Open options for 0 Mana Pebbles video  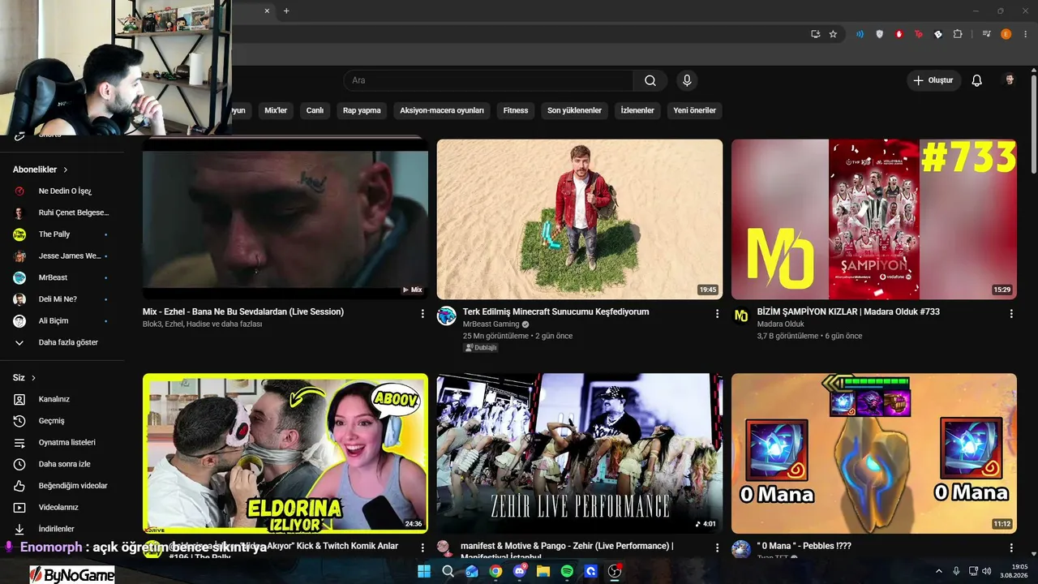pyautogui.click(x=1011, y=547)
